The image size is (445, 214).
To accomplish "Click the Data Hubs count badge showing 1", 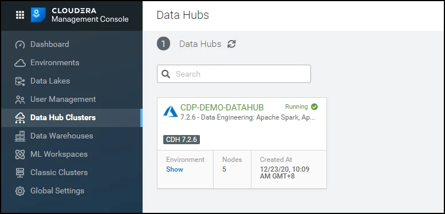I will coord(163,44).
